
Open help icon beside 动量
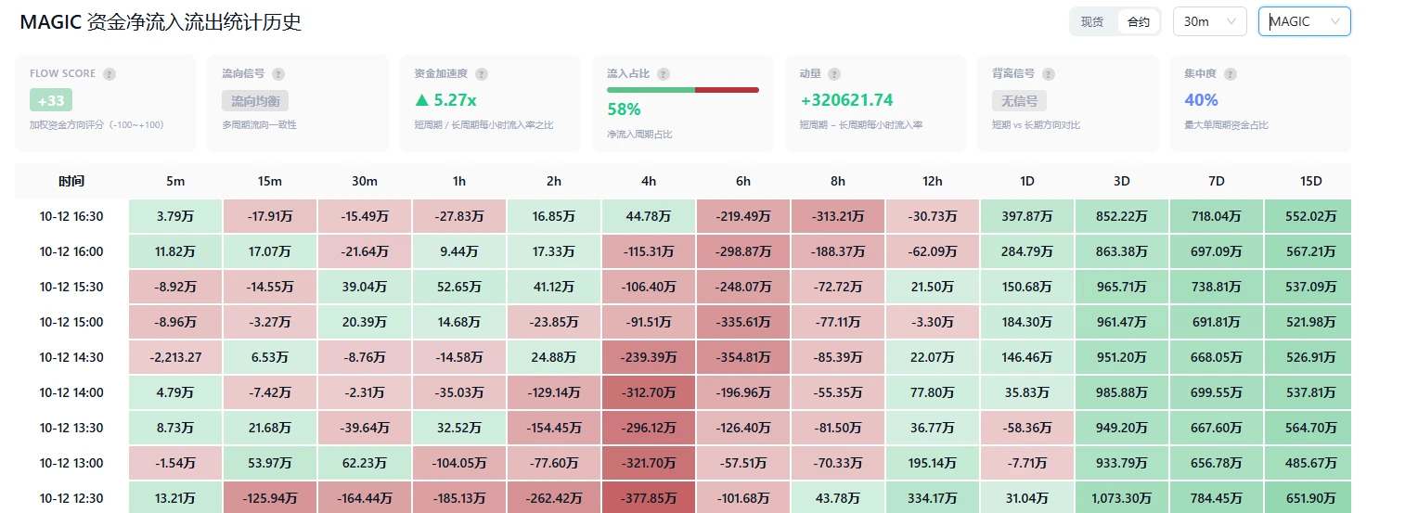coord(834,74)
